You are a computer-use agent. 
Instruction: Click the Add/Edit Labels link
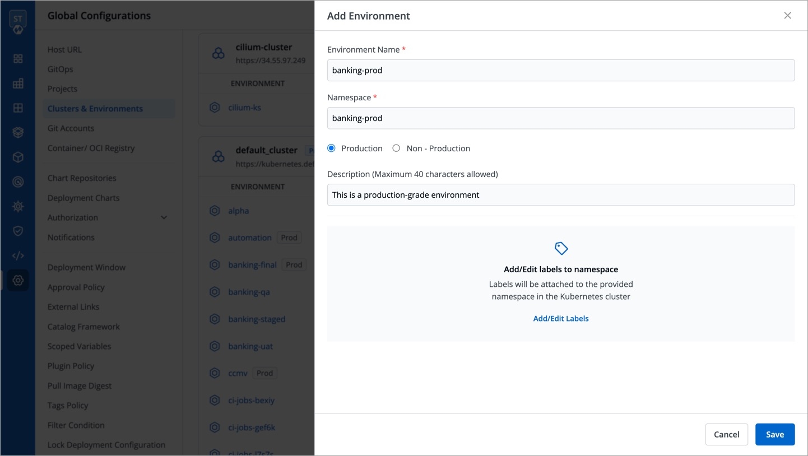click(x=561, y=318)
